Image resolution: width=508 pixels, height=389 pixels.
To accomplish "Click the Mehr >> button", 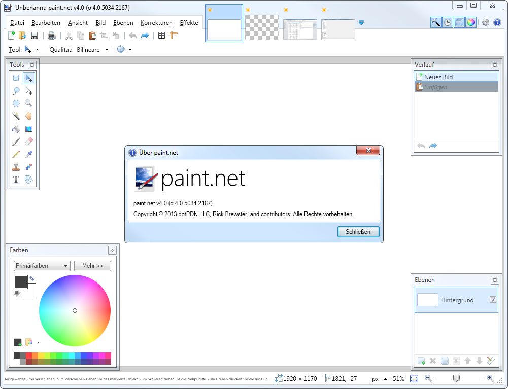I will pos(92,266).
